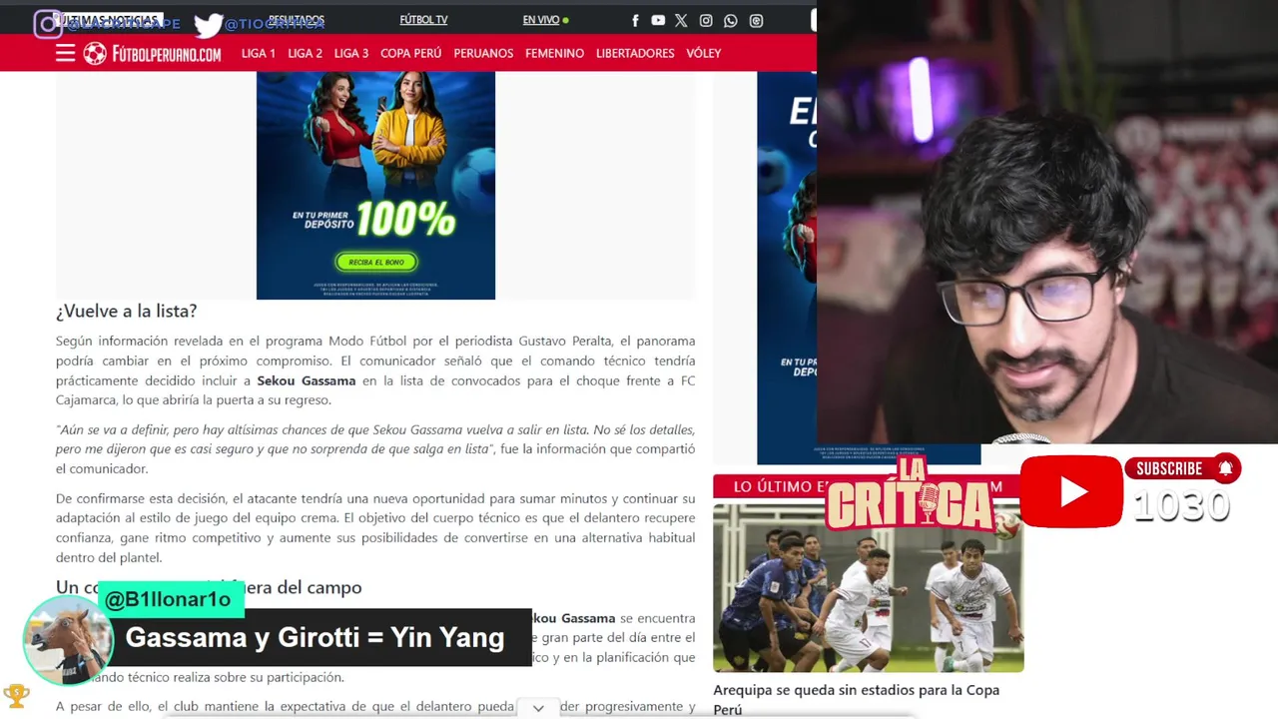Screen dimensions: 1278x719
Task: Click the bold Sekou Gassama name in first paragraph
Action: [x=307, y=380]
